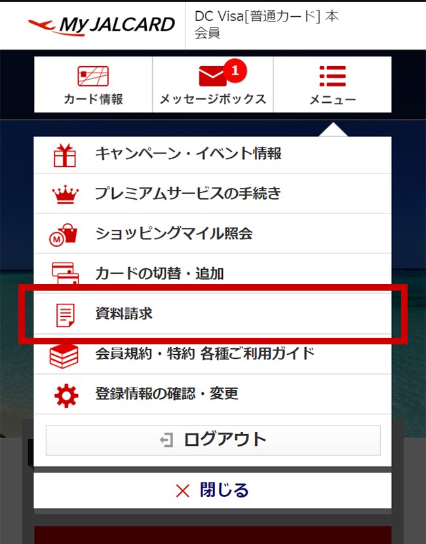Toggle the メニュー list icon
This screenshot has width=426, height=544.
(x=332, y=76)
